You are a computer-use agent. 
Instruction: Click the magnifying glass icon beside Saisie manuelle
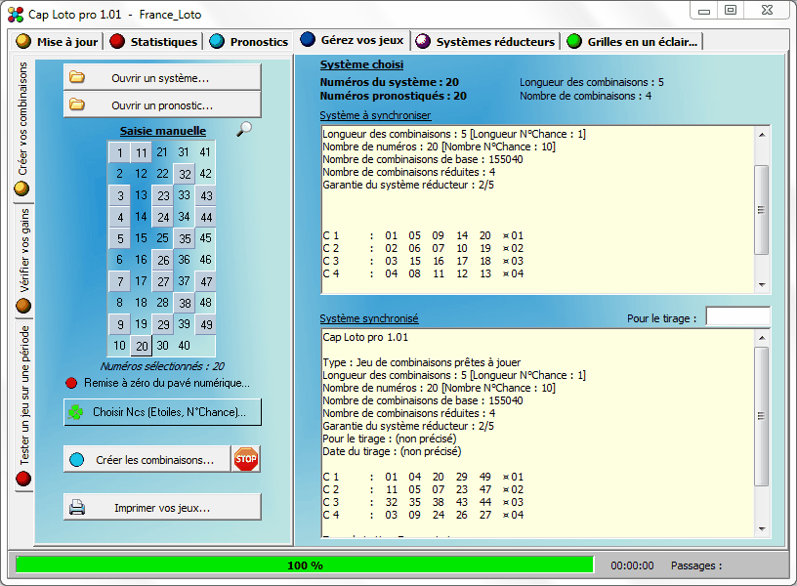click(244, 129)
